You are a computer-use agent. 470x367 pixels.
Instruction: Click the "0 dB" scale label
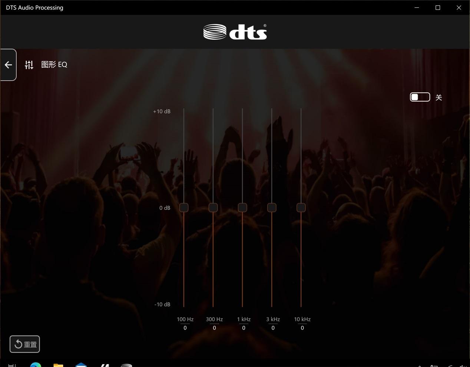[165, 208]
